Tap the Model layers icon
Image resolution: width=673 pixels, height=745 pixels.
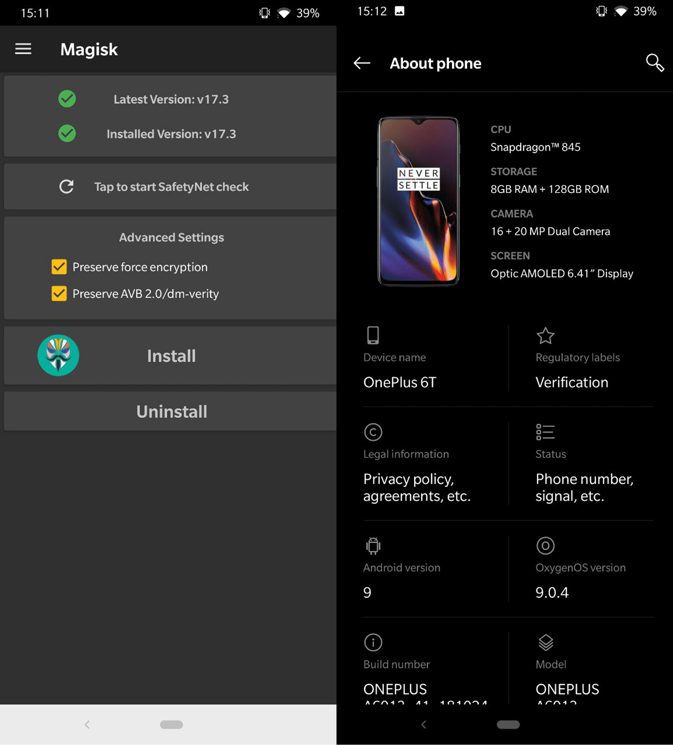(x=545, y=642)
